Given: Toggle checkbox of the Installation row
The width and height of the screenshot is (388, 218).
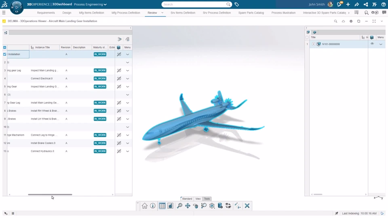Looking at the screenshot, I should pyautogui.click(x=5, y=54).
